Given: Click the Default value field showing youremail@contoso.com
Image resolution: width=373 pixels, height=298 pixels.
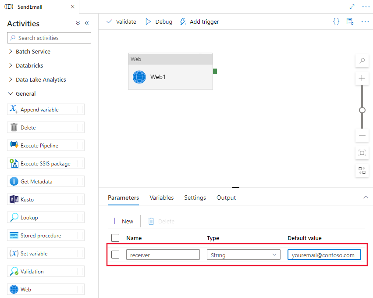Looking at the screenshot, I should tap(324, 254).
